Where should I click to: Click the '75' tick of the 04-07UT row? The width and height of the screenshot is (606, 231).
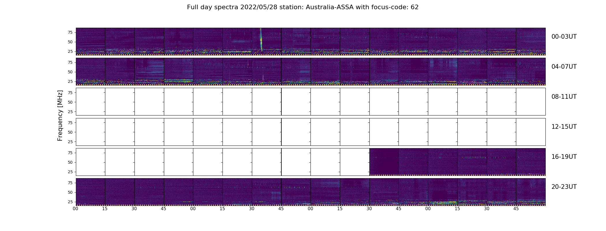[x=70, y=62]
